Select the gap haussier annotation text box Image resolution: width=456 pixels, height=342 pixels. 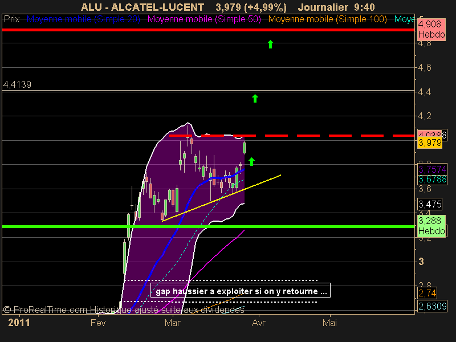coord(241,291)
